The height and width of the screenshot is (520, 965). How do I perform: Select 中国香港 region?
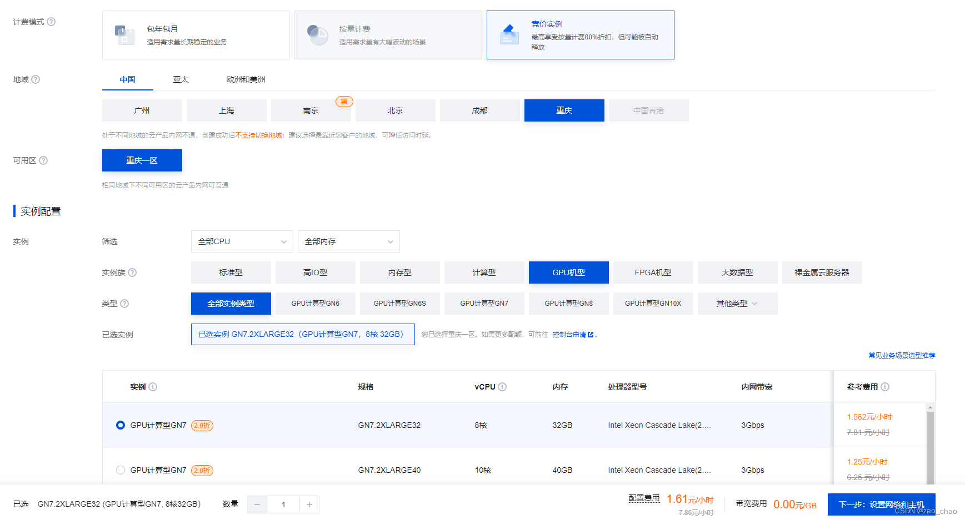[x=649, y=110]
